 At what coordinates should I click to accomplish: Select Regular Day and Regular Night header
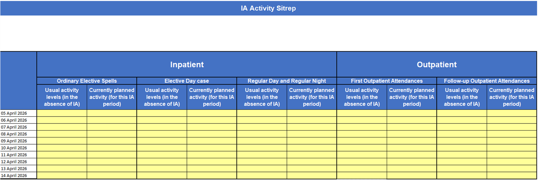(x=287, y=81)
